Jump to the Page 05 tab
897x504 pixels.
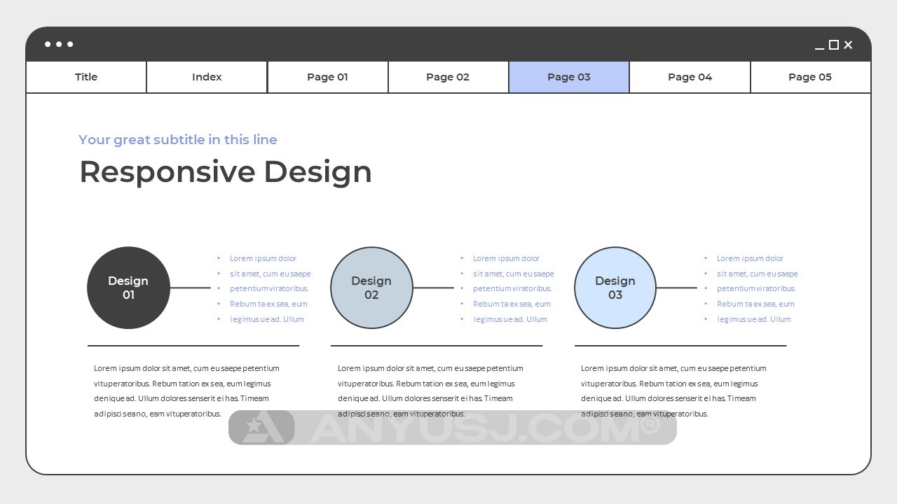810,77
